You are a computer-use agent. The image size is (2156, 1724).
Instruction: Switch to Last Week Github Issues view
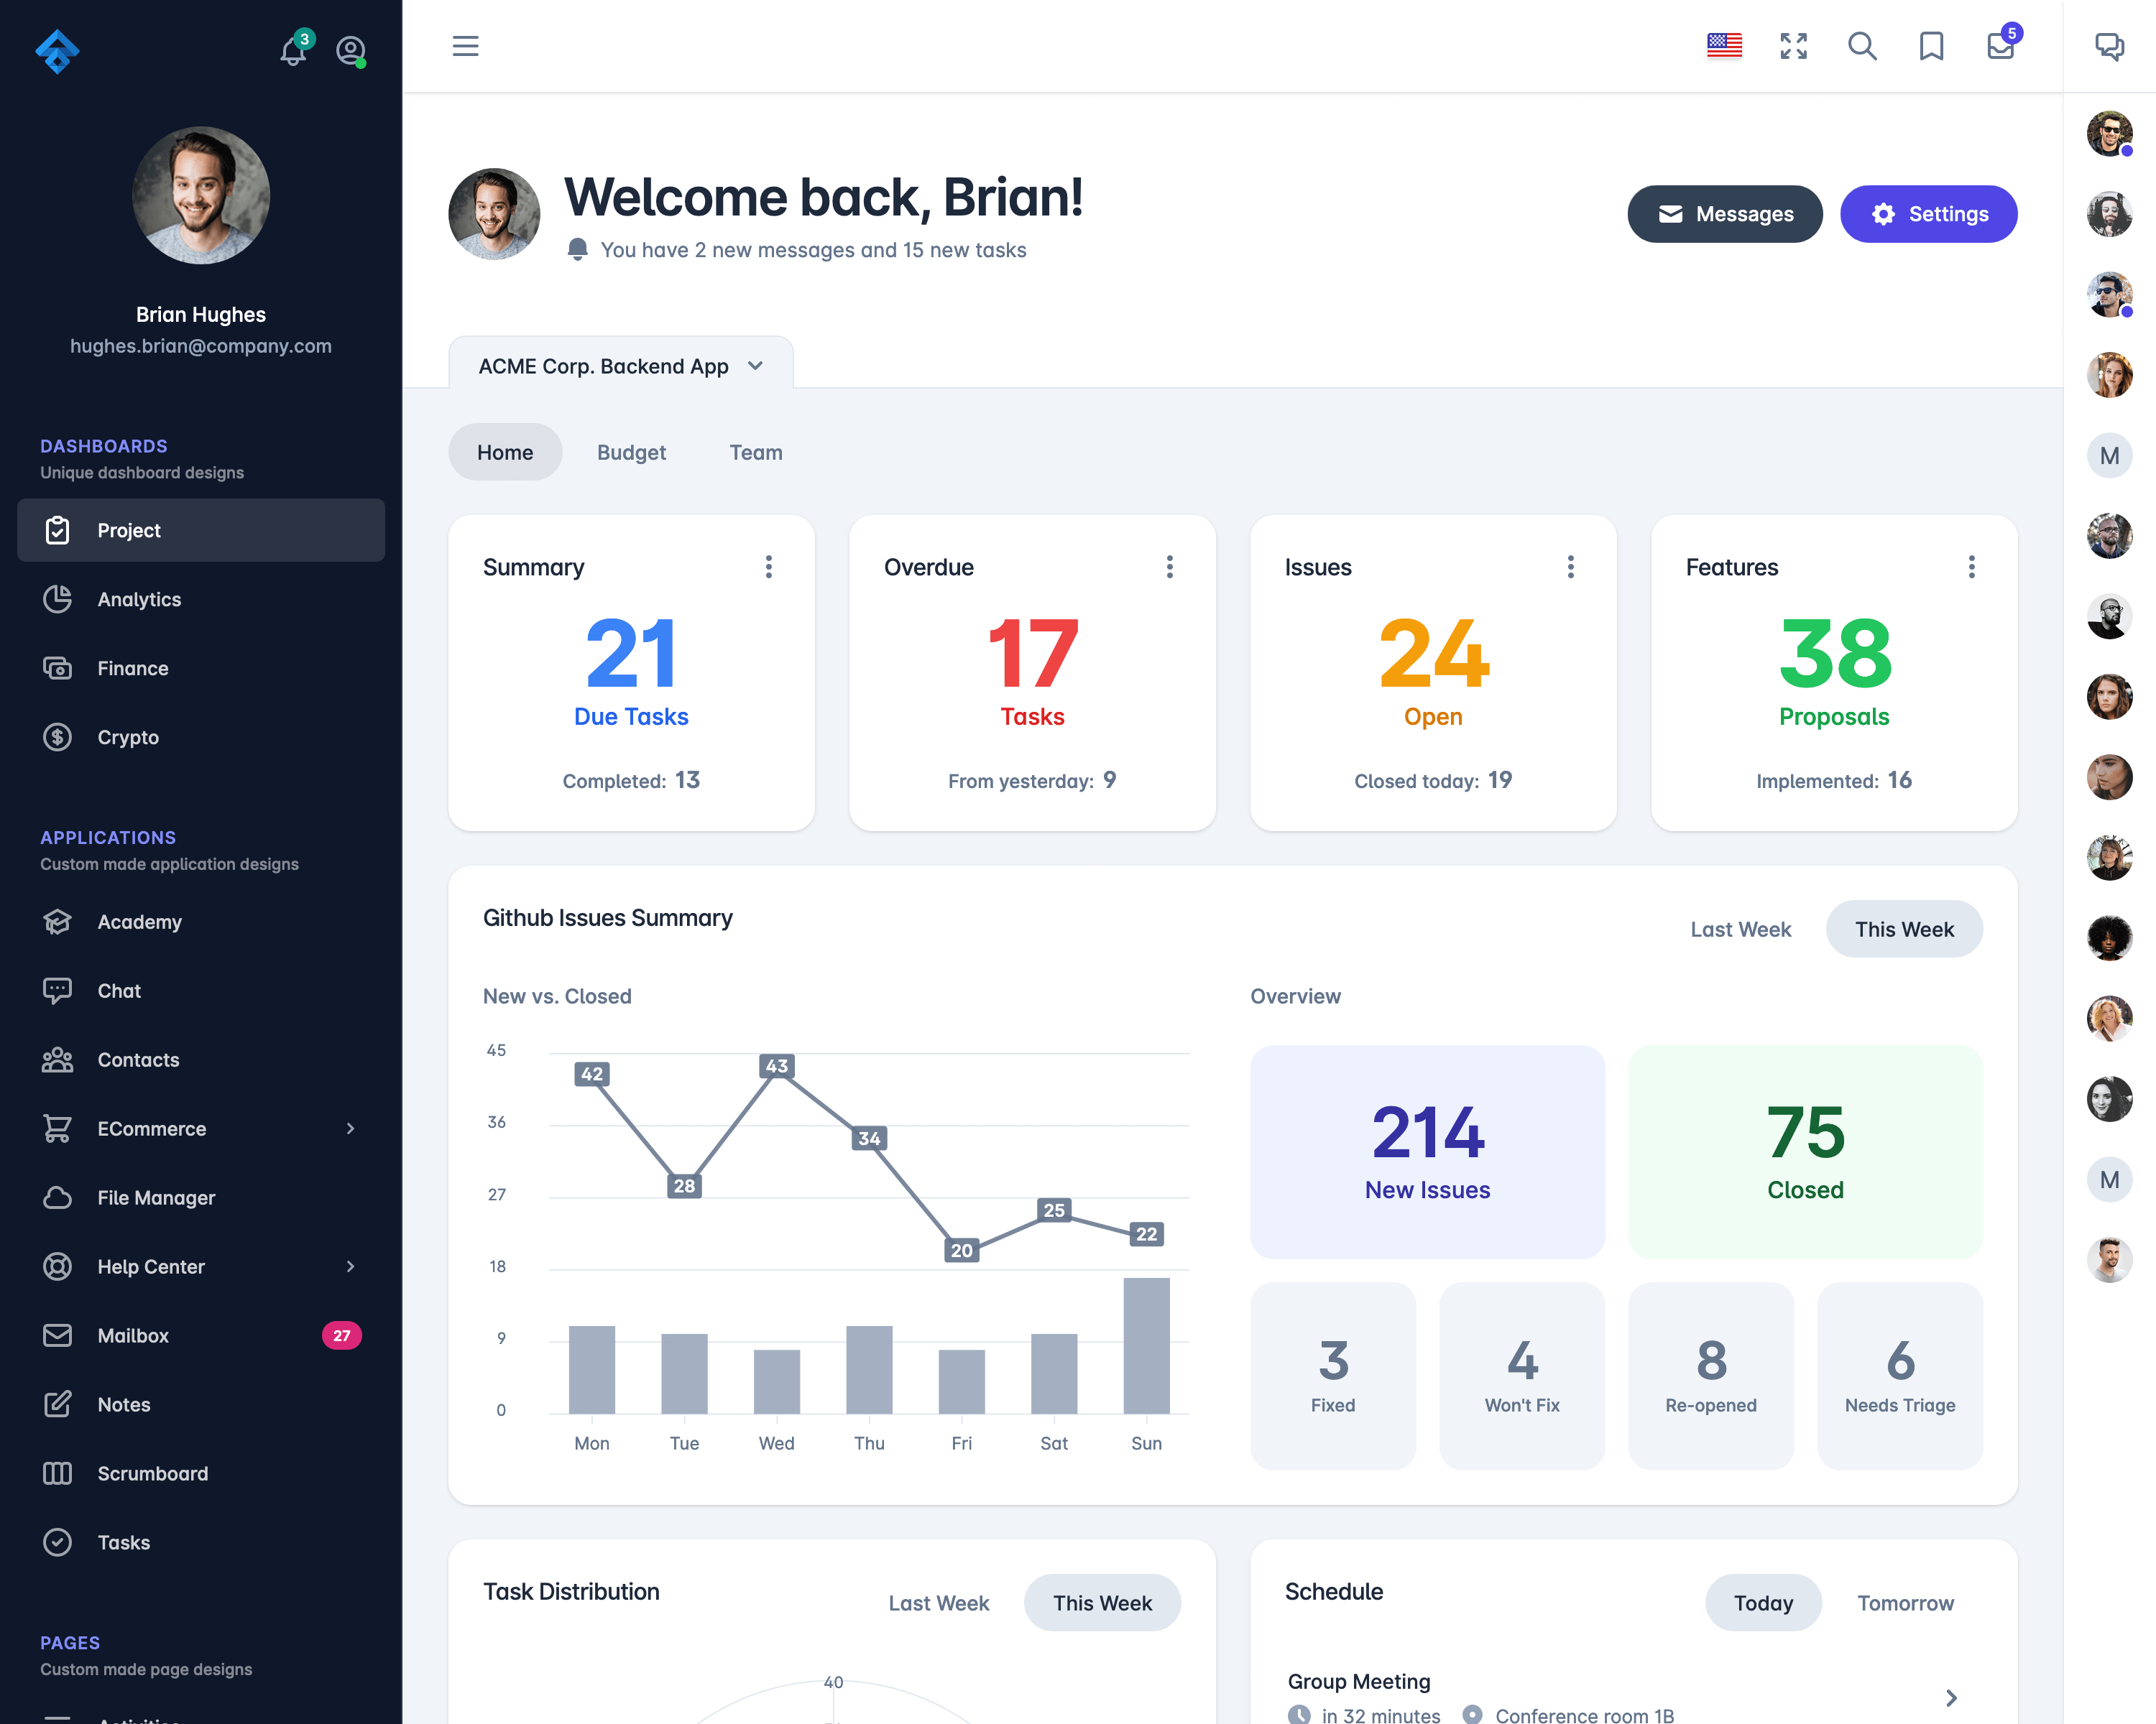click(1741, 929)
